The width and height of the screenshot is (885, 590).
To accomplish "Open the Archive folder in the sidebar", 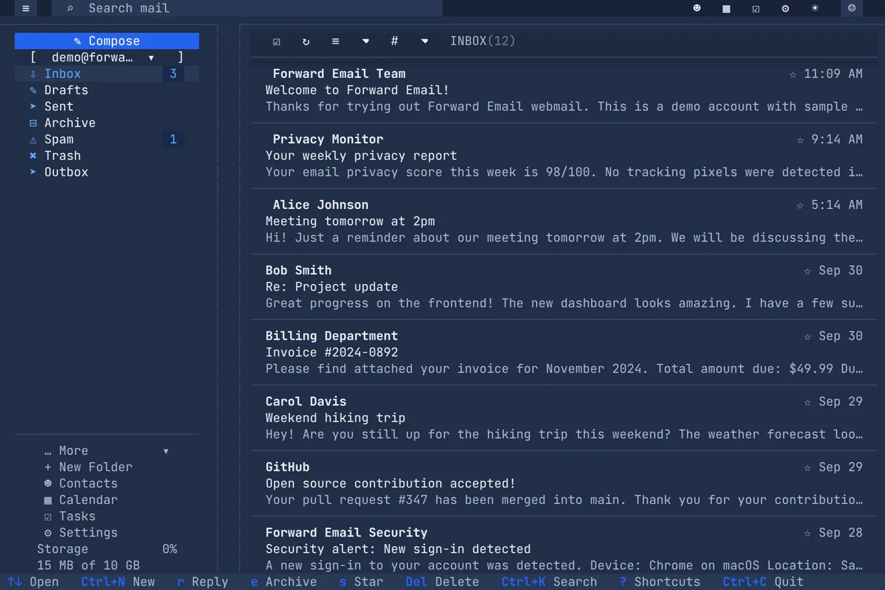I will [x=107, y=123].
